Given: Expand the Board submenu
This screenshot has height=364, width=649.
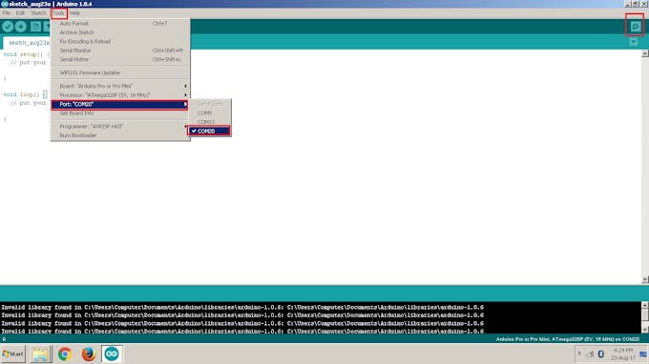Looking at the screenshot, I should [120, 86].
